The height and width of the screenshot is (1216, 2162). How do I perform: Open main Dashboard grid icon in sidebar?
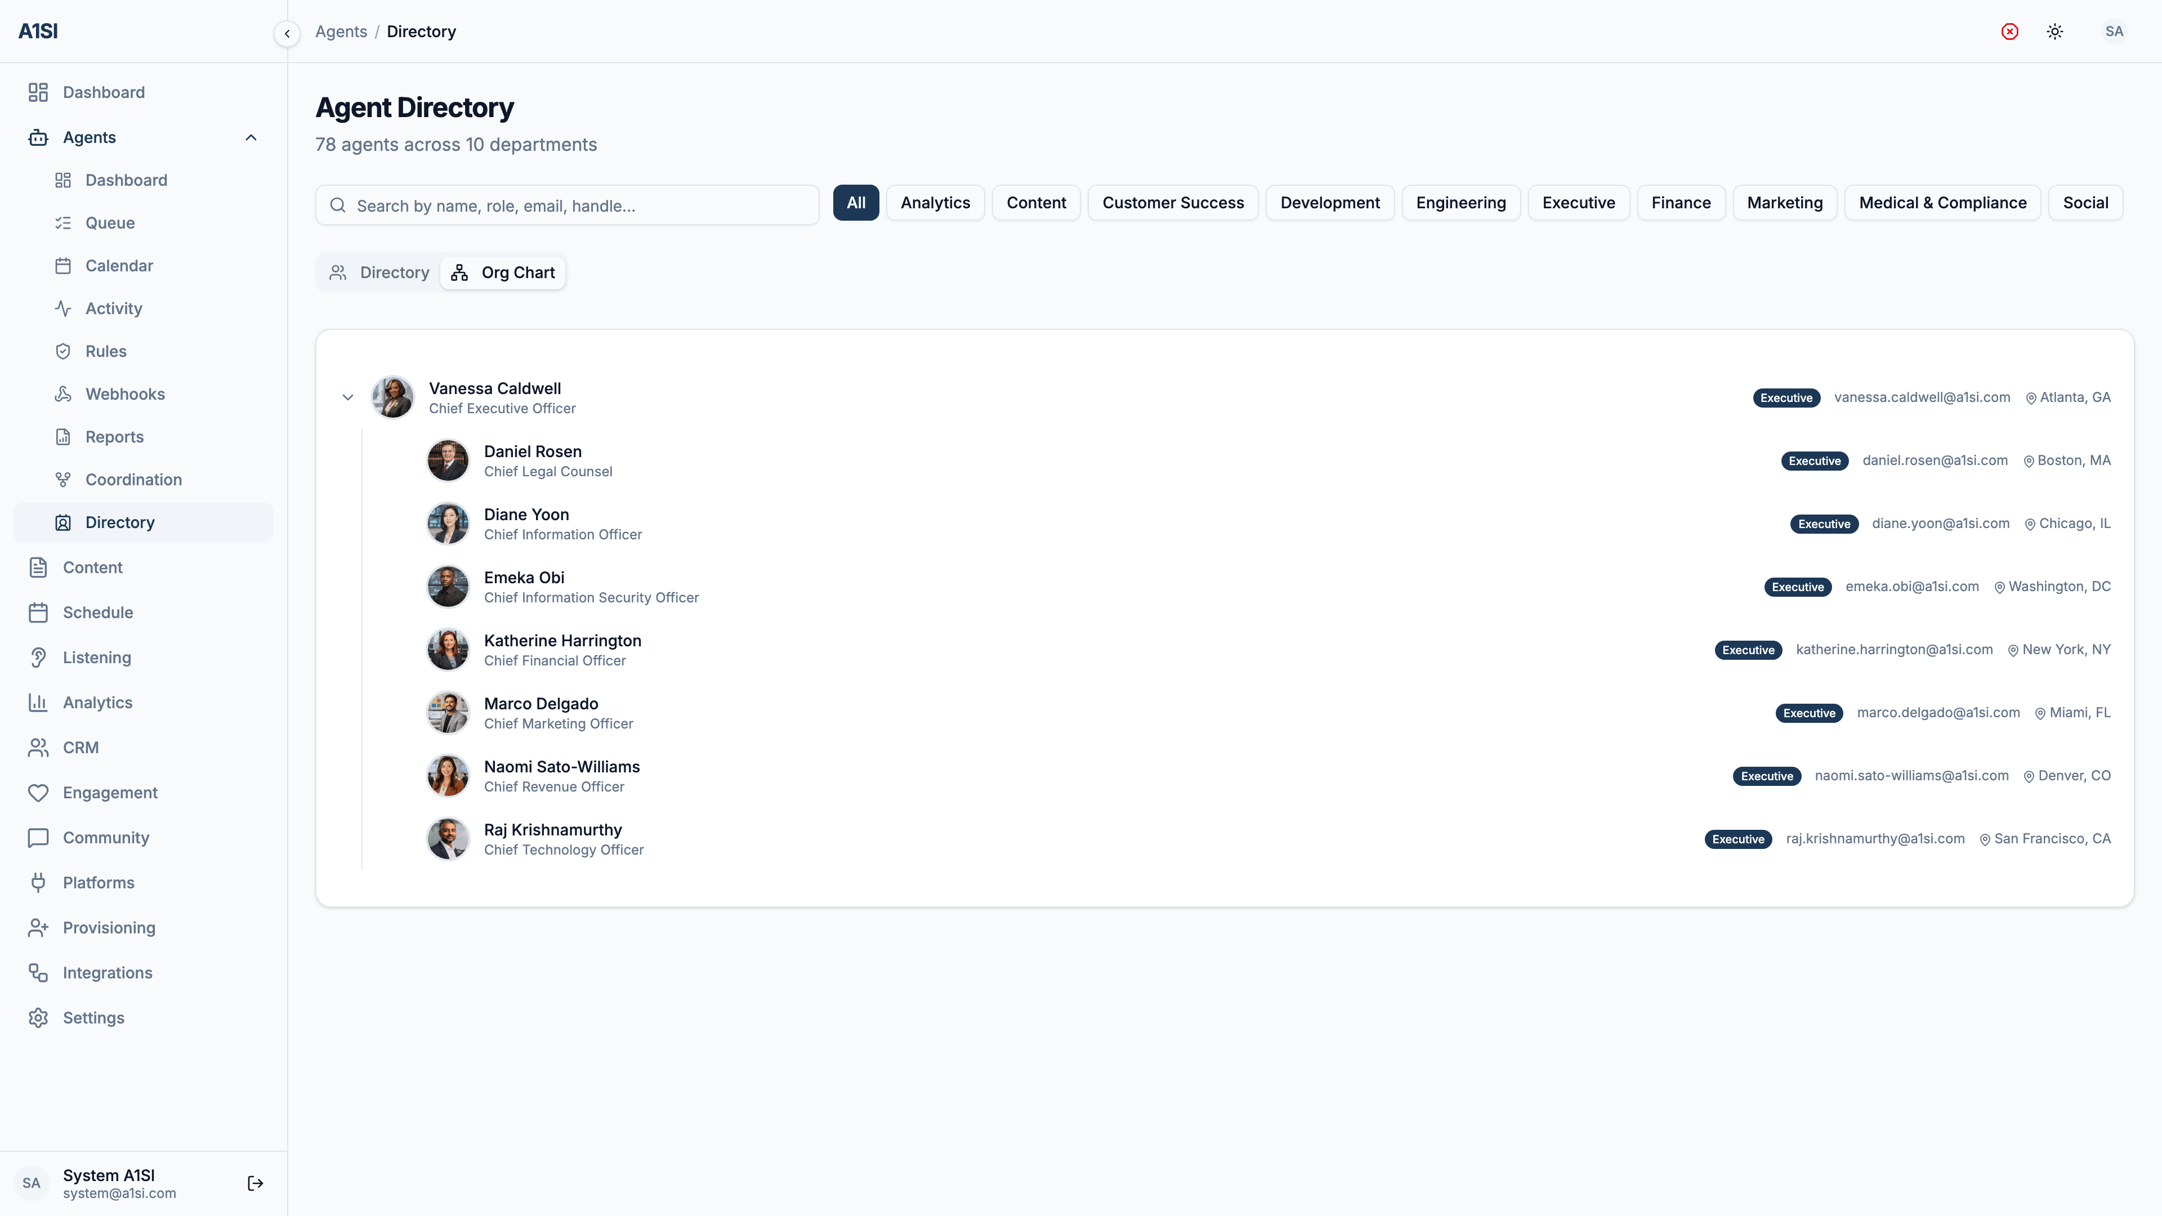[x=38, y=92]
